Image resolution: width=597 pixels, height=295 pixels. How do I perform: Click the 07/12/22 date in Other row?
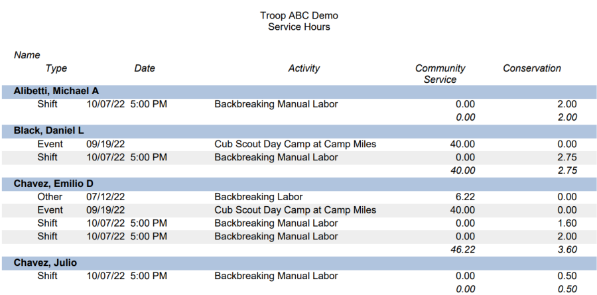pos(106,197)
